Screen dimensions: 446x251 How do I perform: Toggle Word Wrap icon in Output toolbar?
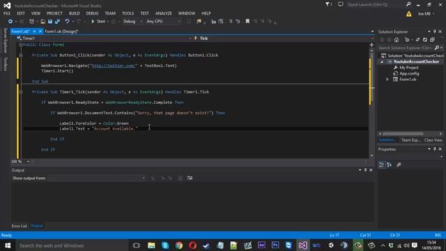[190, 178]
